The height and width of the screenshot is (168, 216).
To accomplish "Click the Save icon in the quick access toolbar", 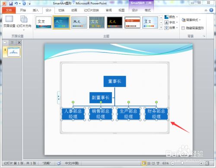I will coord(11,3).
